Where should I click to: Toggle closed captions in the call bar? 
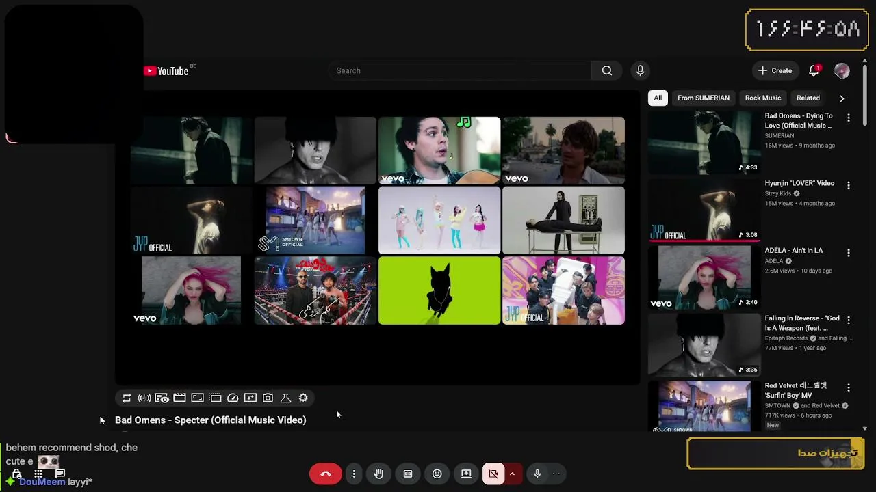(x=408, y=474)
